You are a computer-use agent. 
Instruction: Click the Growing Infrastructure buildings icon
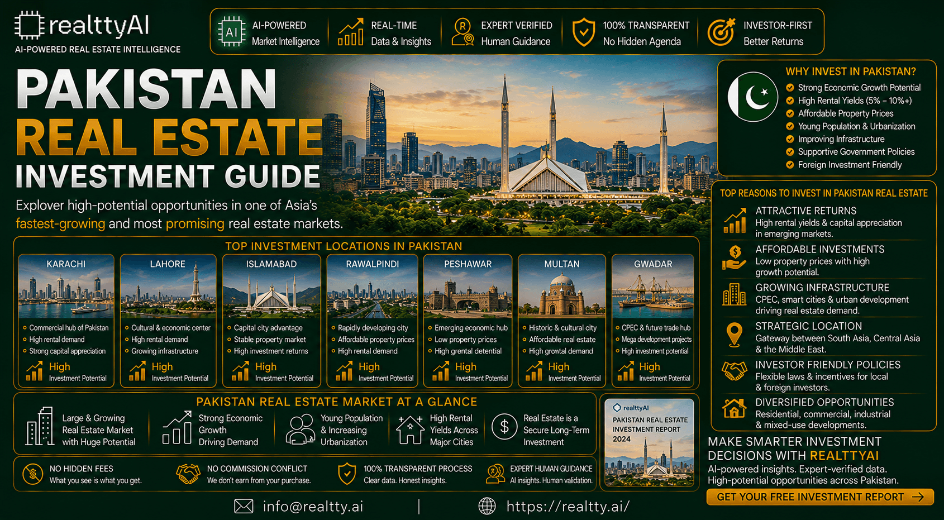[x=735, y=294]
